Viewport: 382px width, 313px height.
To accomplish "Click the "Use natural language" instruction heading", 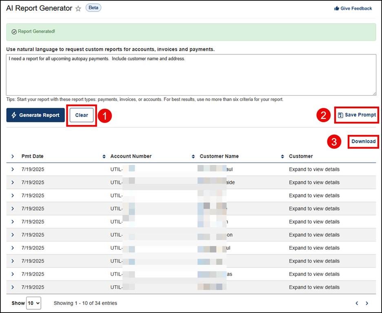I will 110,49.
